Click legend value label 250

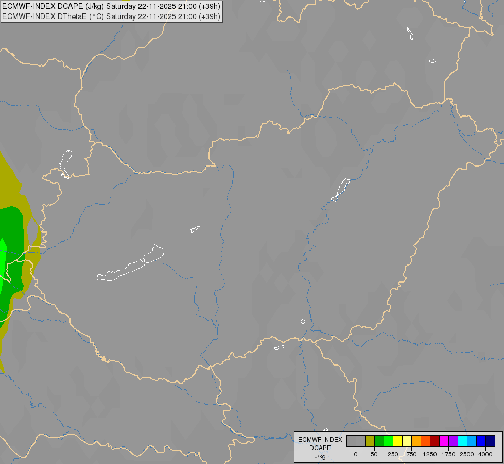point(393,454)
